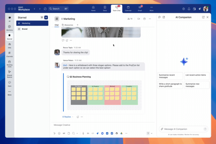The image size is (216, 144).
Task: Expand the send options dropdown
Action: pyautogui.click(x=152, y=133)
